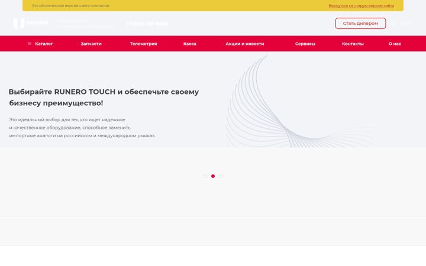Viewport: 426px width, 266px height.
Task: Click the faint user icon beside Стать дилером
Action: [393, 23]
